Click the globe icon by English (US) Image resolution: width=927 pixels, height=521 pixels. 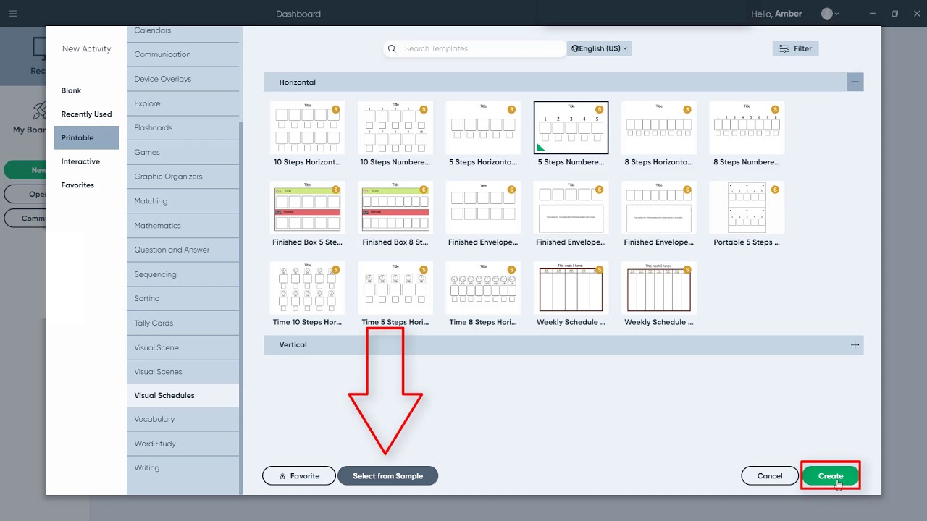(575, 48)
